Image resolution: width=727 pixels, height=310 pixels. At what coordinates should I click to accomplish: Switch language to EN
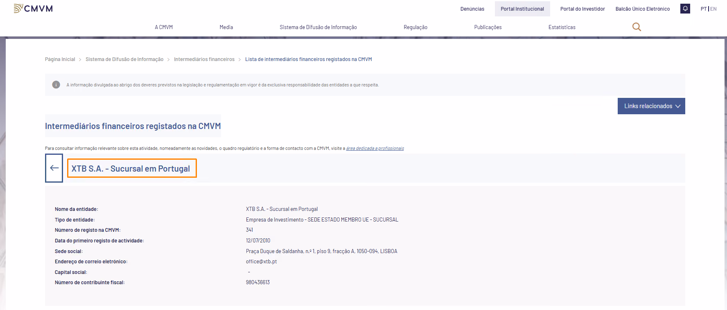(x=713, y=9)
